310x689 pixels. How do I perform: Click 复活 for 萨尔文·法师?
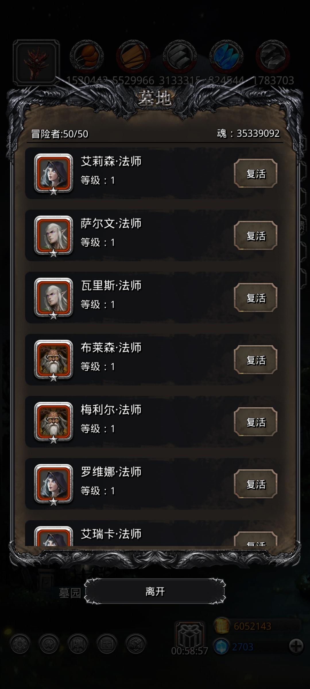[255, 235]
